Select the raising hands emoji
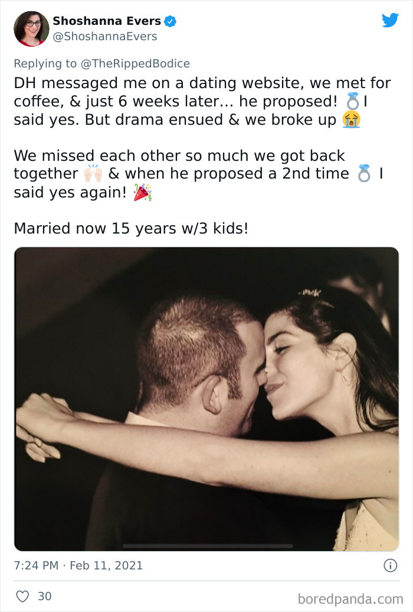 click(94, 173)
